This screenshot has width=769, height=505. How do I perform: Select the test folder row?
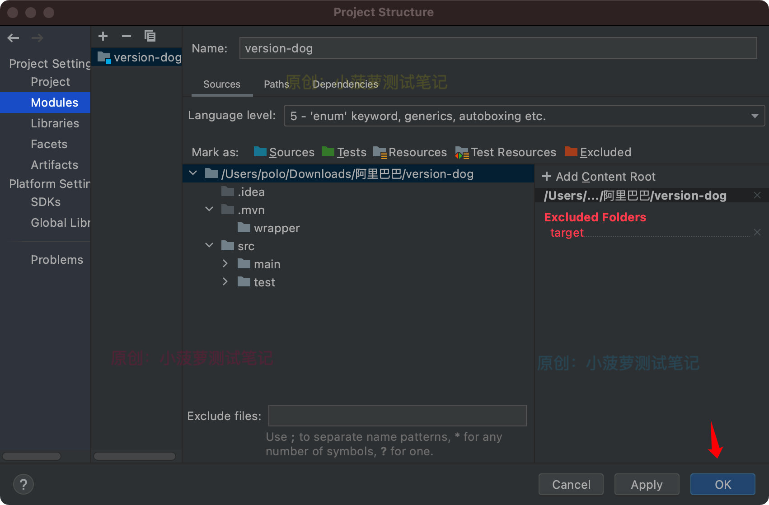tap(358, 282)
